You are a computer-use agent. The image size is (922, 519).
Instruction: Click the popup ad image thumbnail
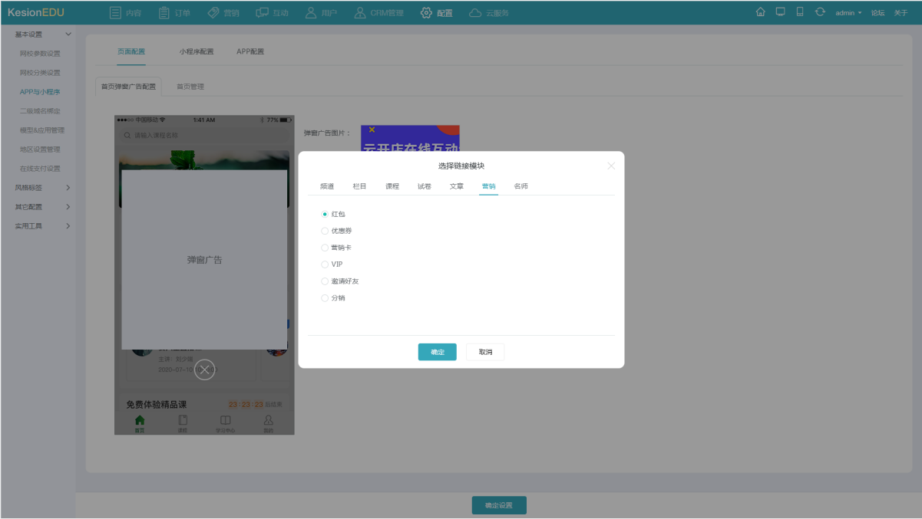click(x=410, y=139)
